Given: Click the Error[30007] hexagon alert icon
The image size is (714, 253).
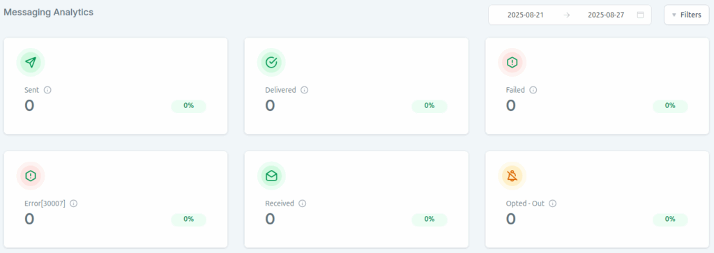Looking at the screenshot, I should [31, 176].
